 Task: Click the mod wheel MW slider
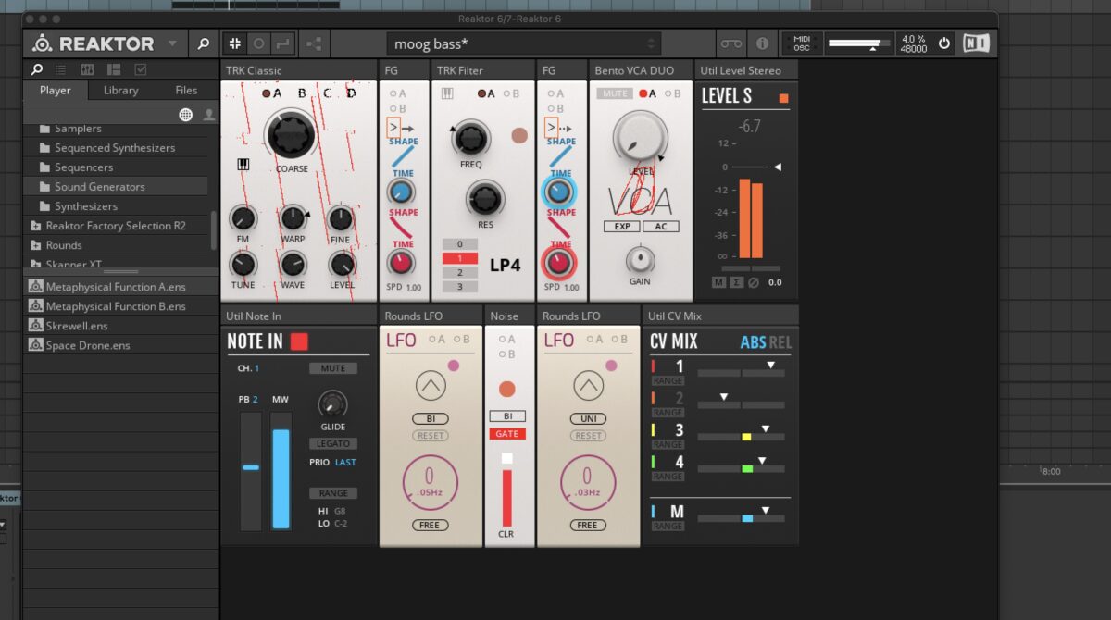281,471
